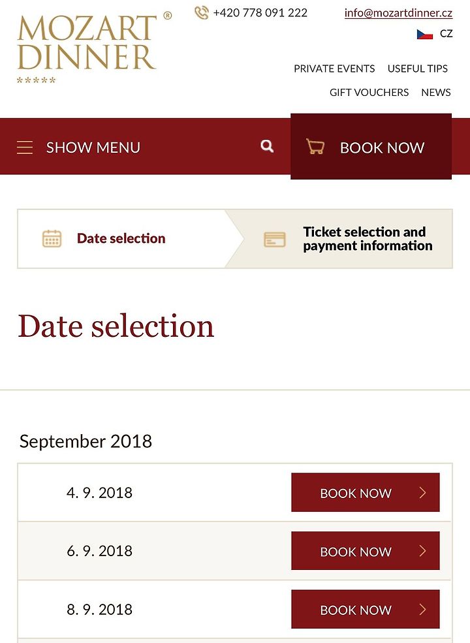Click the credit card payment icon

pyautogui.click(x=275, y=240)
